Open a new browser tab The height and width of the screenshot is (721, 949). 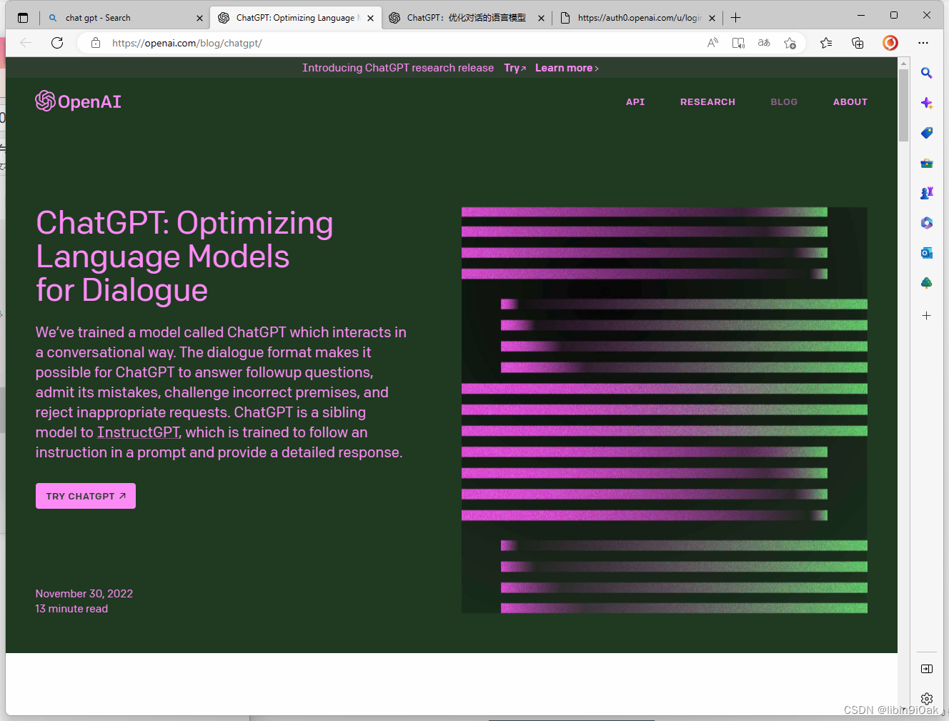[736, 18]
